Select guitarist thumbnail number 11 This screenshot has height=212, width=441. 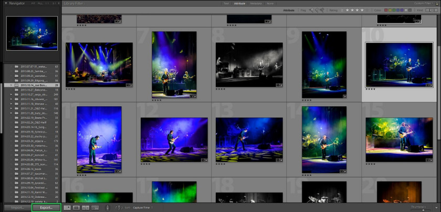tap(99, 139)
